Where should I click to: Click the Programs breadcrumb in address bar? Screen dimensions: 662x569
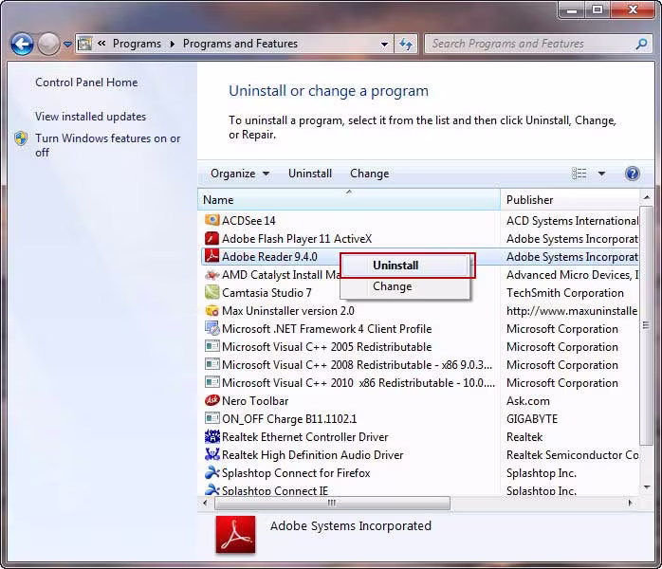(137, 44)
